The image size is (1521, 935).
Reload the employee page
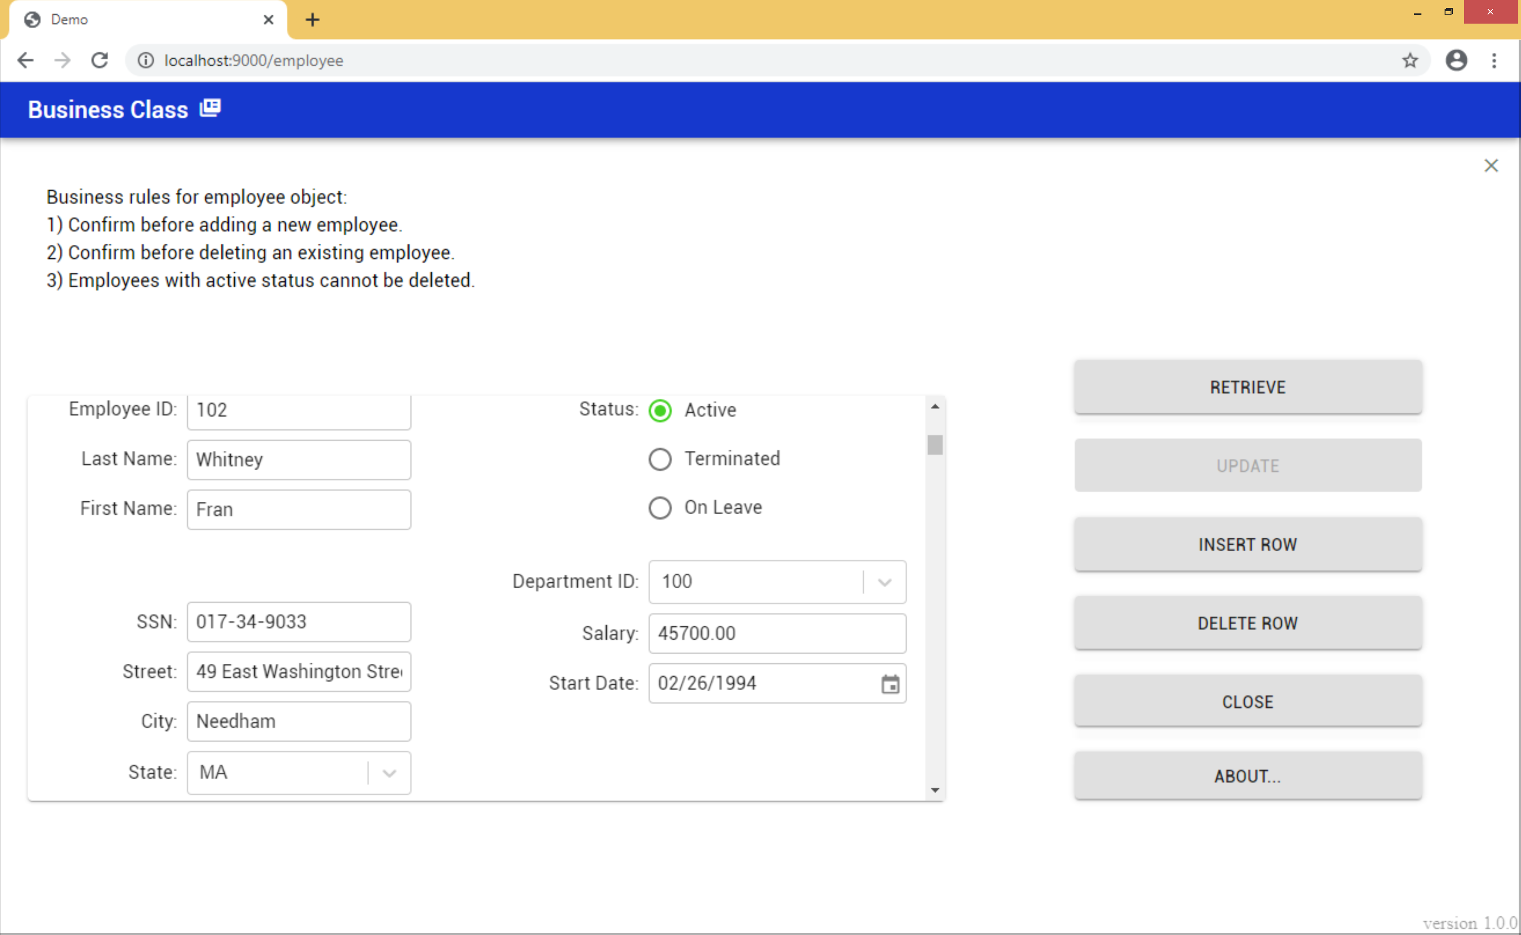[x=100, y=61]
